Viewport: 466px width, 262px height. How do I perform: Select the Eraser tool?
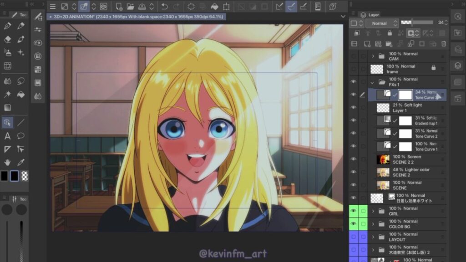click(x=7, y=39)
